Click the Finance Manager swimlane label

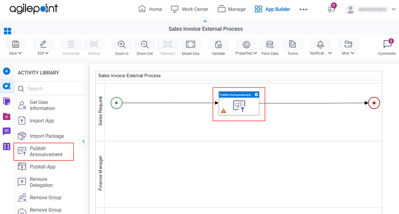[100, 173]
